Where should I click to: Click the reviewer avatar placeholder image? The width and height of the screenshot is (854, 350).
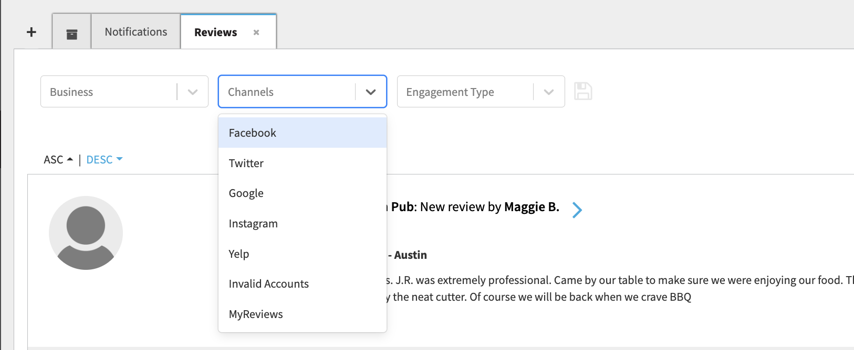tap(86, 233)
